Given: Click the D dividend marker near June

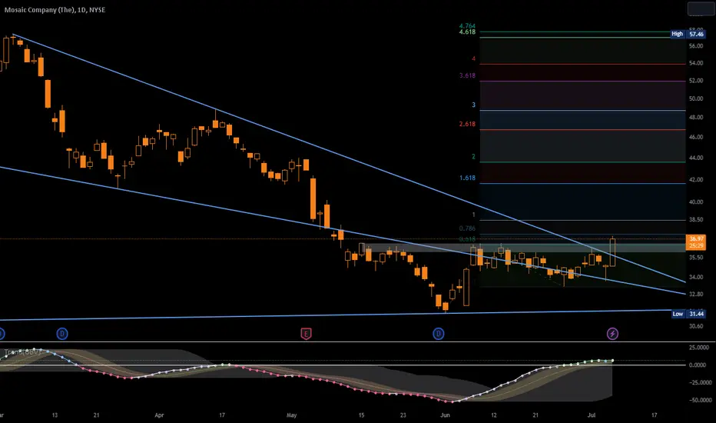Looking at the screenshot, I should [439, 334].
